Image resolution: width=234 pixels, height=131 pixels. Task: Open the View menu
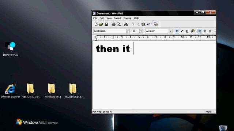tap(109, 18)
